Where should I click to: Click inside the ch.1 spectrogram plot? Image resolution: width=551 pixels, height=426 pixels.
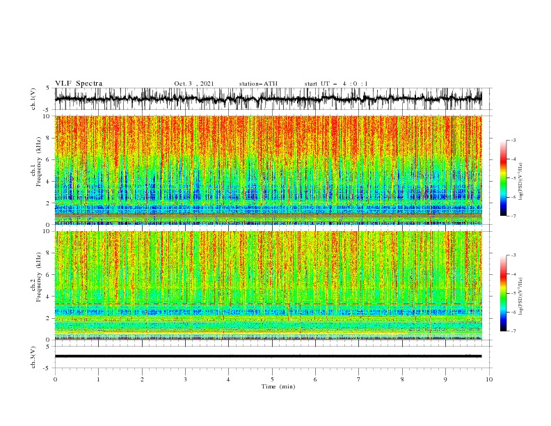click(x=268, y=170)
